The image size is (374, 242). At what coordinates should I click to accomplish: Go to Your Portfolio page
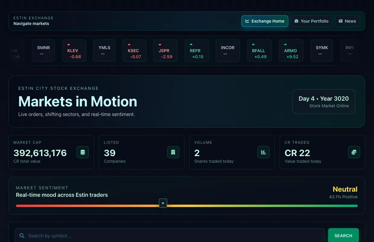pos(311,21)
